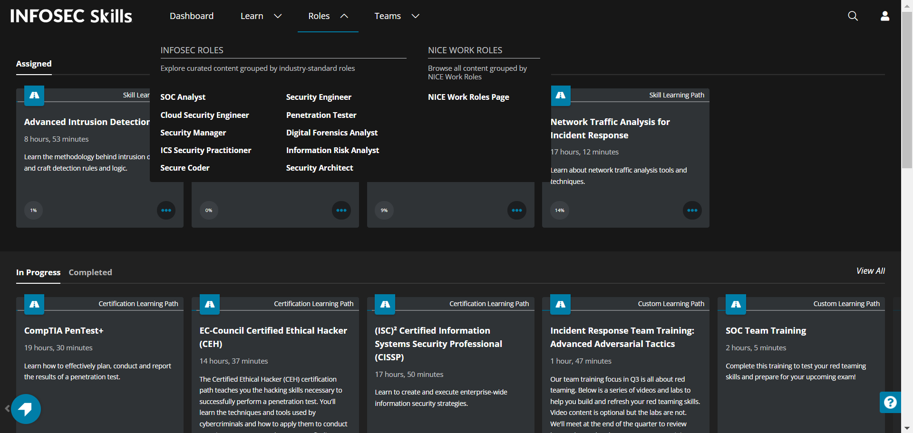Switch to the Completed tab
The height and width of the screenshot is (433, 913).
pos(90,272)
